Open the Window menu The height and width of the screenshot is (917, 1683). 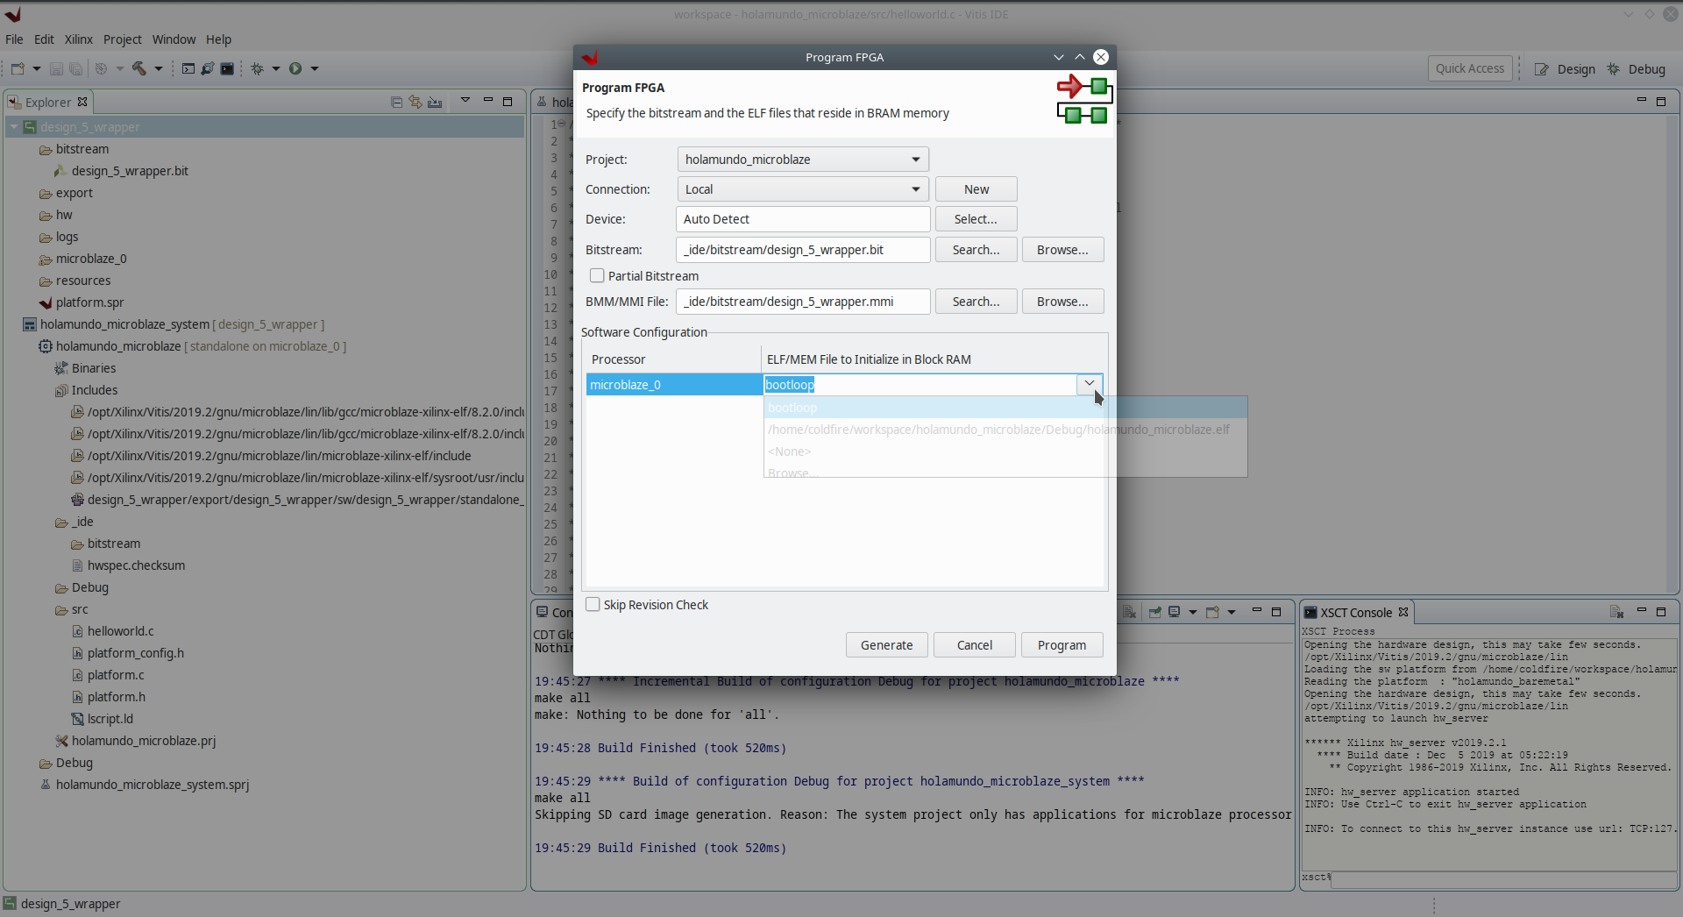point(174,39)
